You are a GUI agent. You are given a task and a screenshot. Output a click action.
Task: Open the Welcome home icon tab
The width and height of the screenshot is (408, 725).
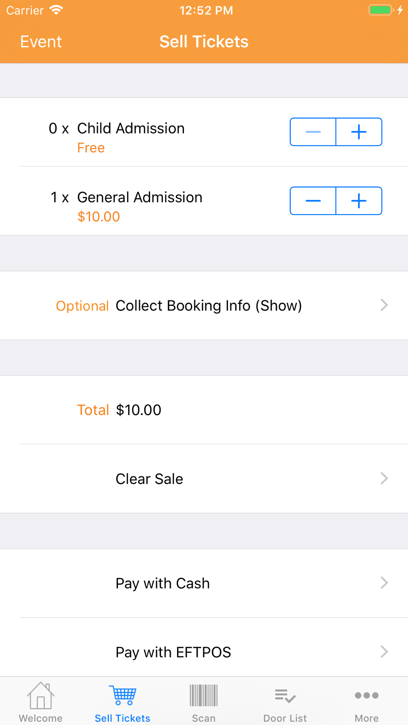tap(40, 695)
